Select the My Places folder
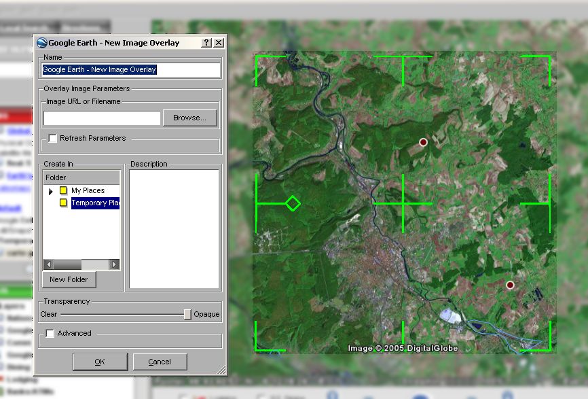 pyautogui.click(x=88, y=191)
